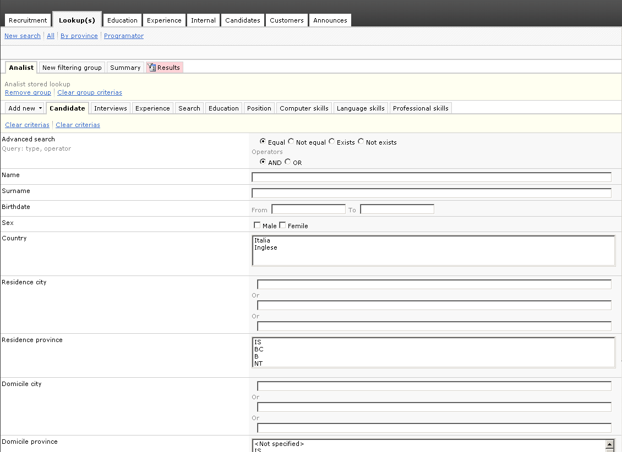Select the OR operator
This screenshot has height=452, width=622.
tap(287, 161)
